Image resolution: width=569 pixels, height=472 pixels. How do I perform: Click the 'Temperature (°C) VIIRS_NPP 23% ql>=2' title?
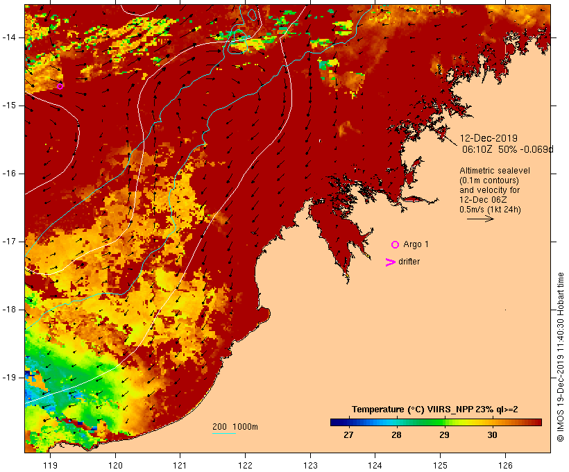point(435,410)
